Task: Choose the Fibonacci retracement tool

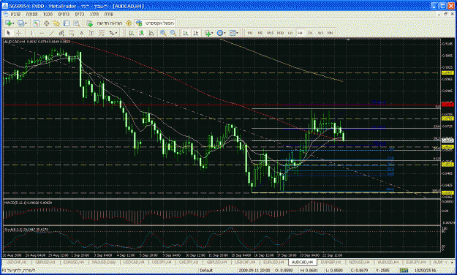Action: click(x=72, y=33)
